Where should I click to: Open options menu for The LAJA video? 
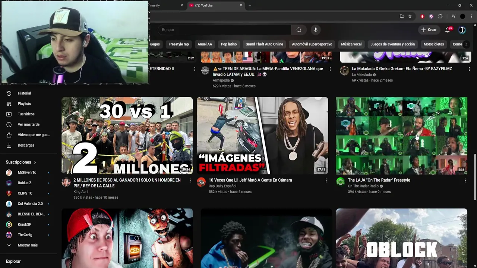(465, 181)
